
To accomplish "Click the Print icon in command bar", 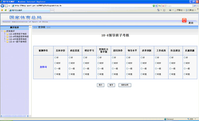I will click(x=170, y=10).
